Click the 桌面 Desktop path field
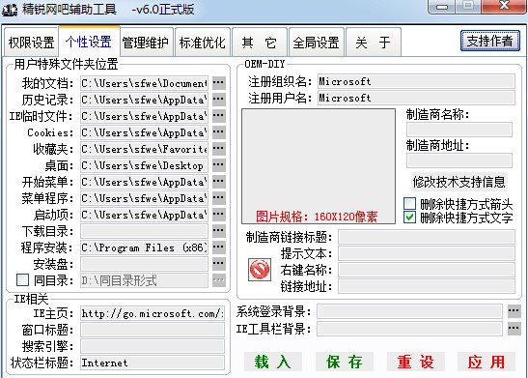The width and height of the screenshot is (528, 378). pyautogui.click(x=144, y=165)
